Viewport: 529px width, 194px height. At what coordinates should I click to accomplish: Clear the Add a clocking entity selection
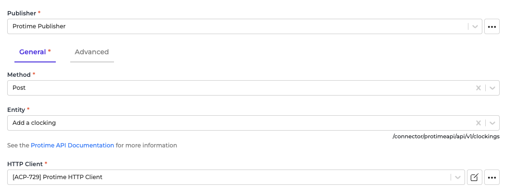click(x=479, y=123)
